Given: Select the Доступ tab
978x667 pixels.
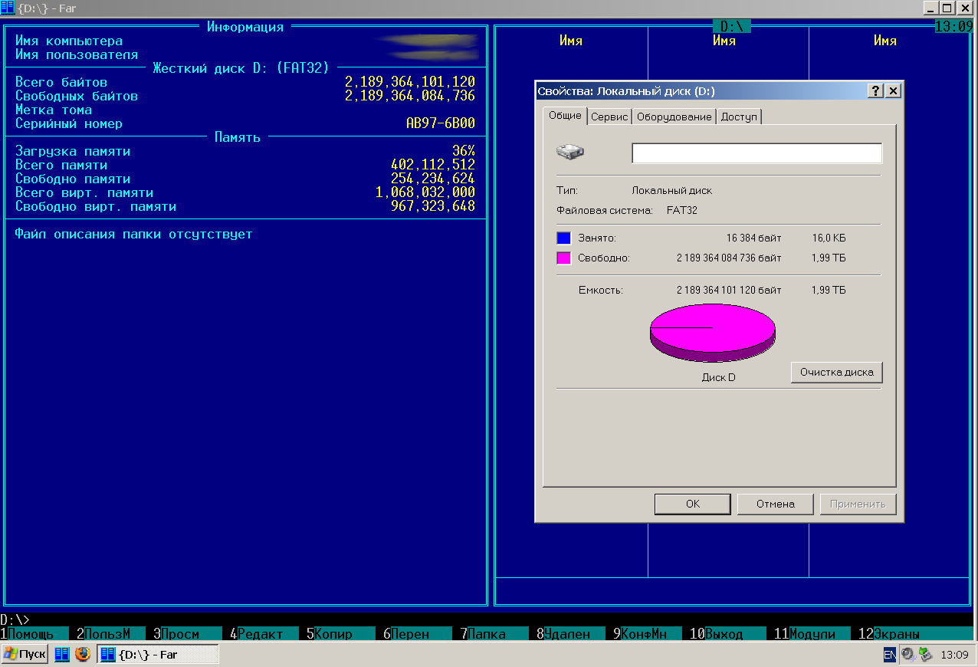Looking at the screenshot, I should 739,117.
